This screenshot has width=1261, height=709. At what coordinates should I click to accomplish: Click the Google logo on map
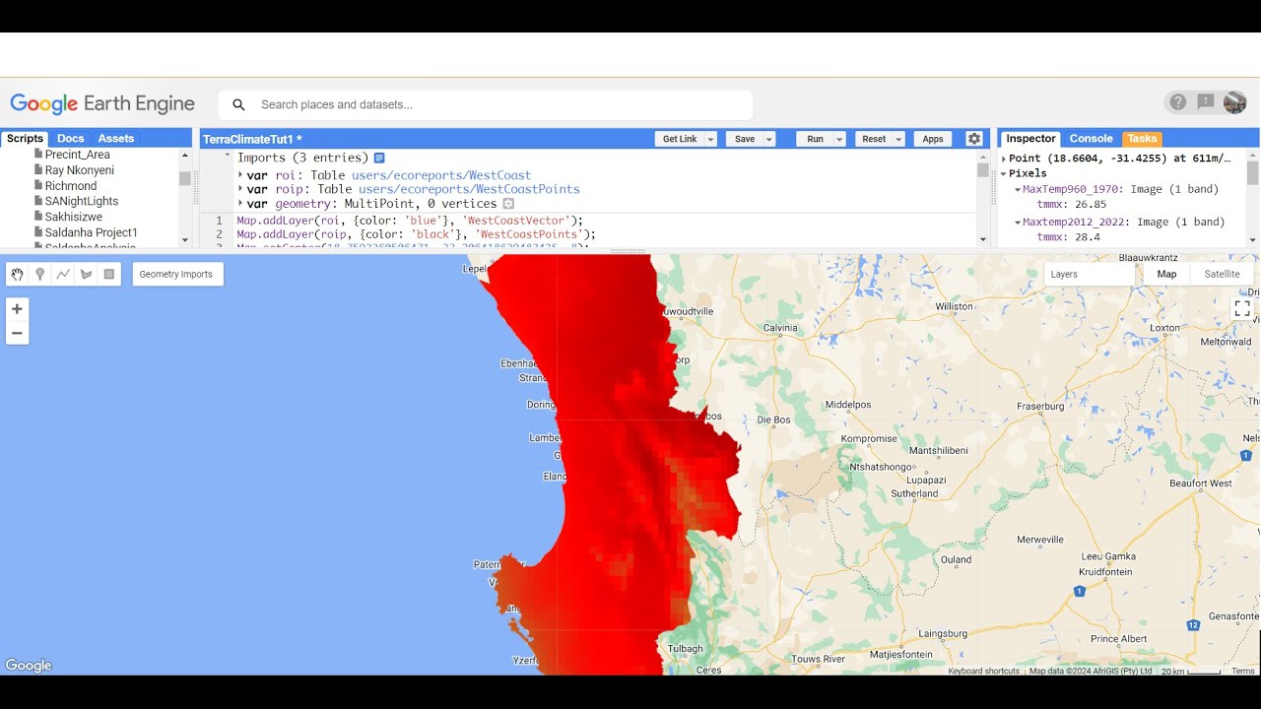point(29,666)
